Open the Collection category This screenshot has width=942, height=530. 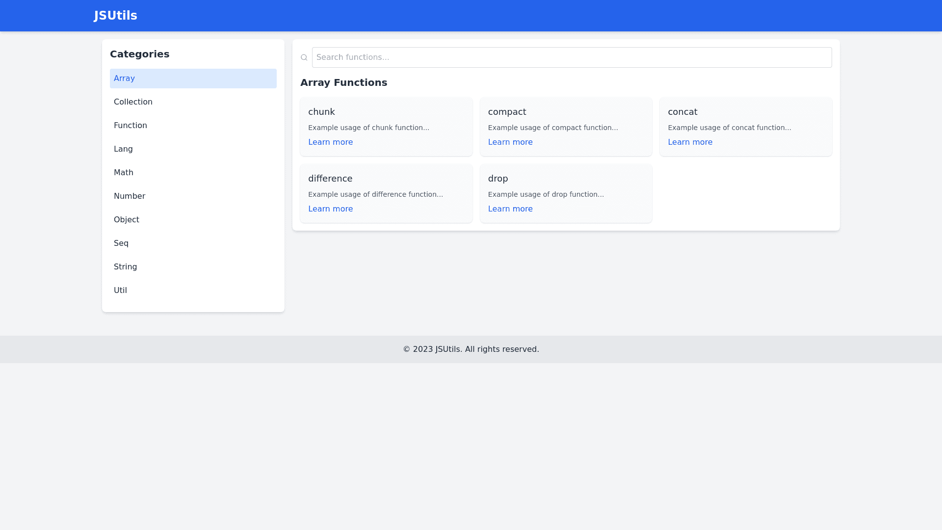pyautogui.click(x=193, y=102)
